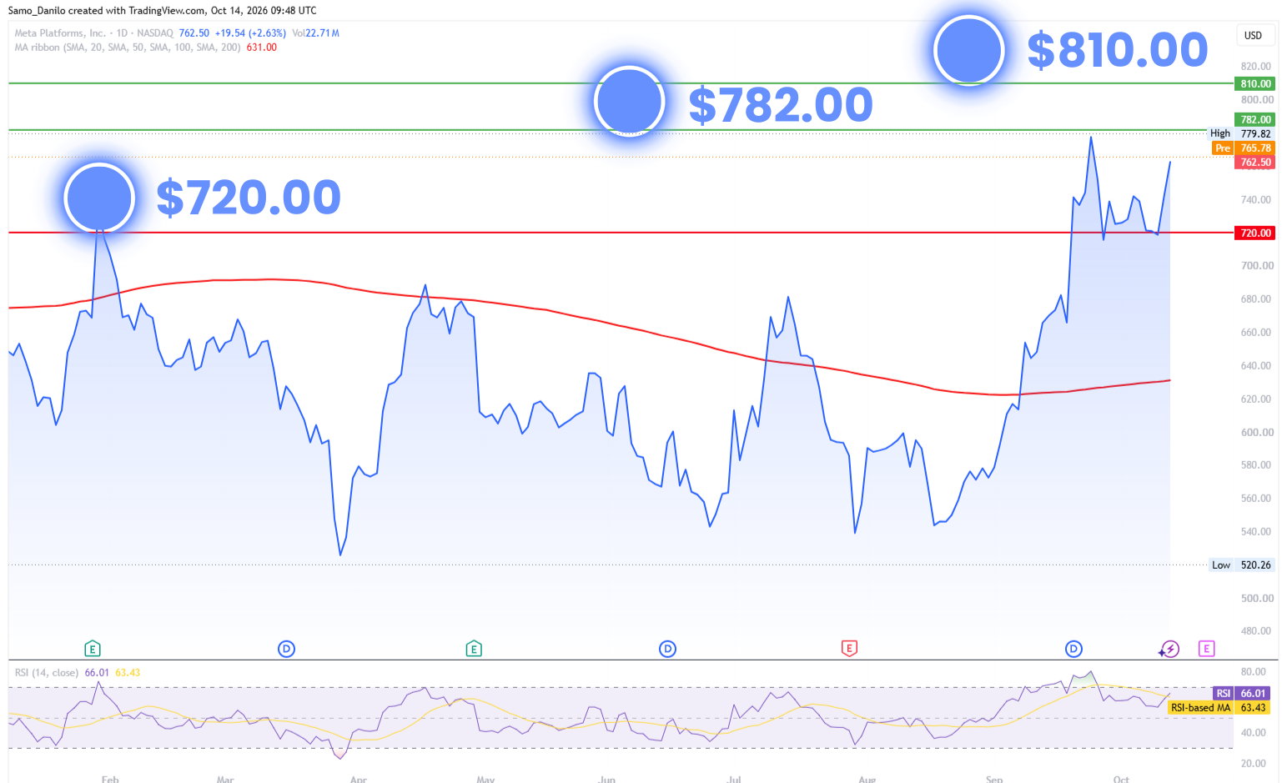
Task: Select the red 720.00 price axis label
Action: pyautogui.click(x=1255, y=233)
